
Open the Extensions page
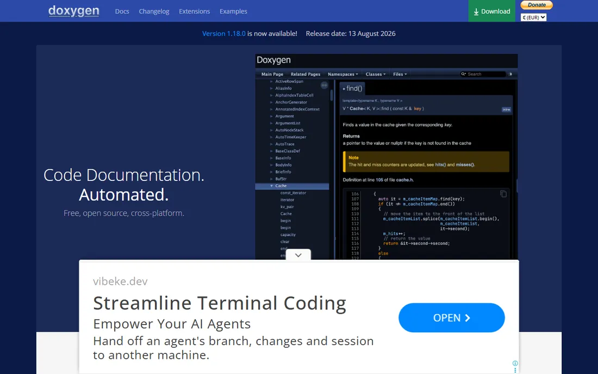195,11
